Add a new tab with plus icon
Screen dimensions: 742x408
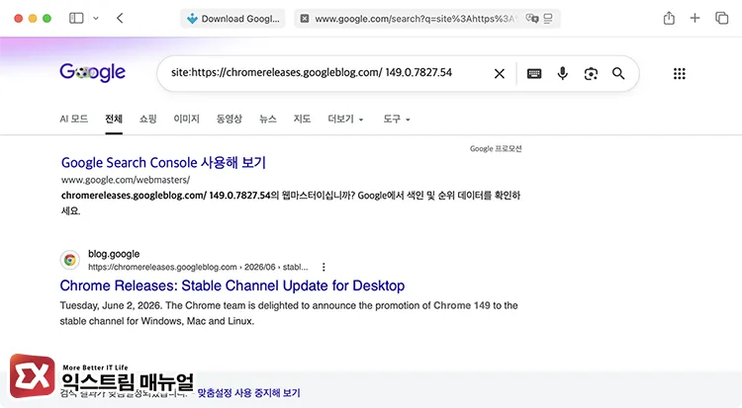pos(695,19)
